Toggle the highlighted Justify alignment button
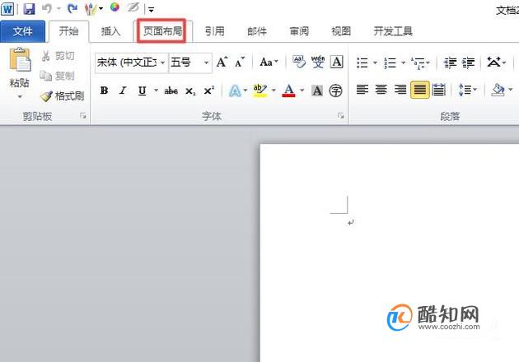This screenshot has width=519, height=362. click(x=419, y=90)
